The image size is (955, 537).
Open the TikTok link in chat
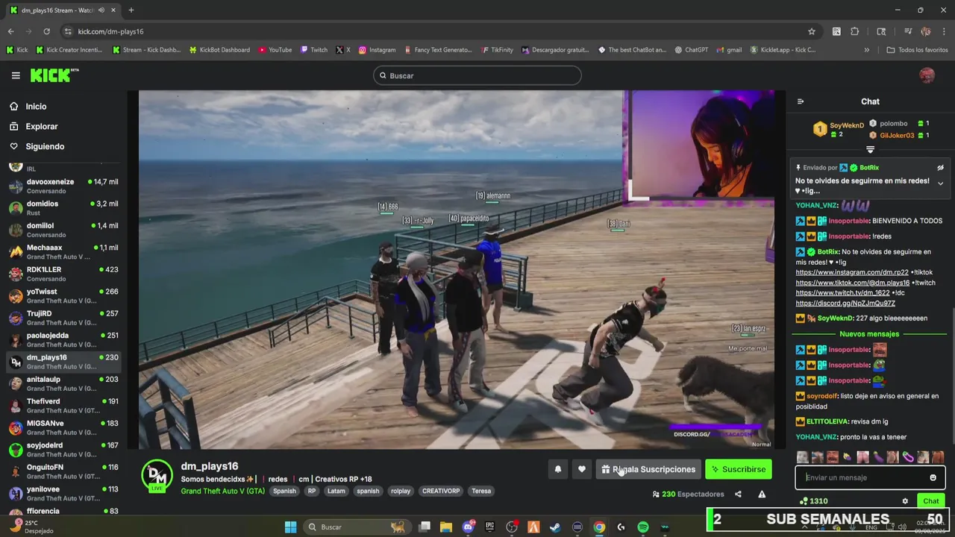pyautogui.click(x=852, y=283)
